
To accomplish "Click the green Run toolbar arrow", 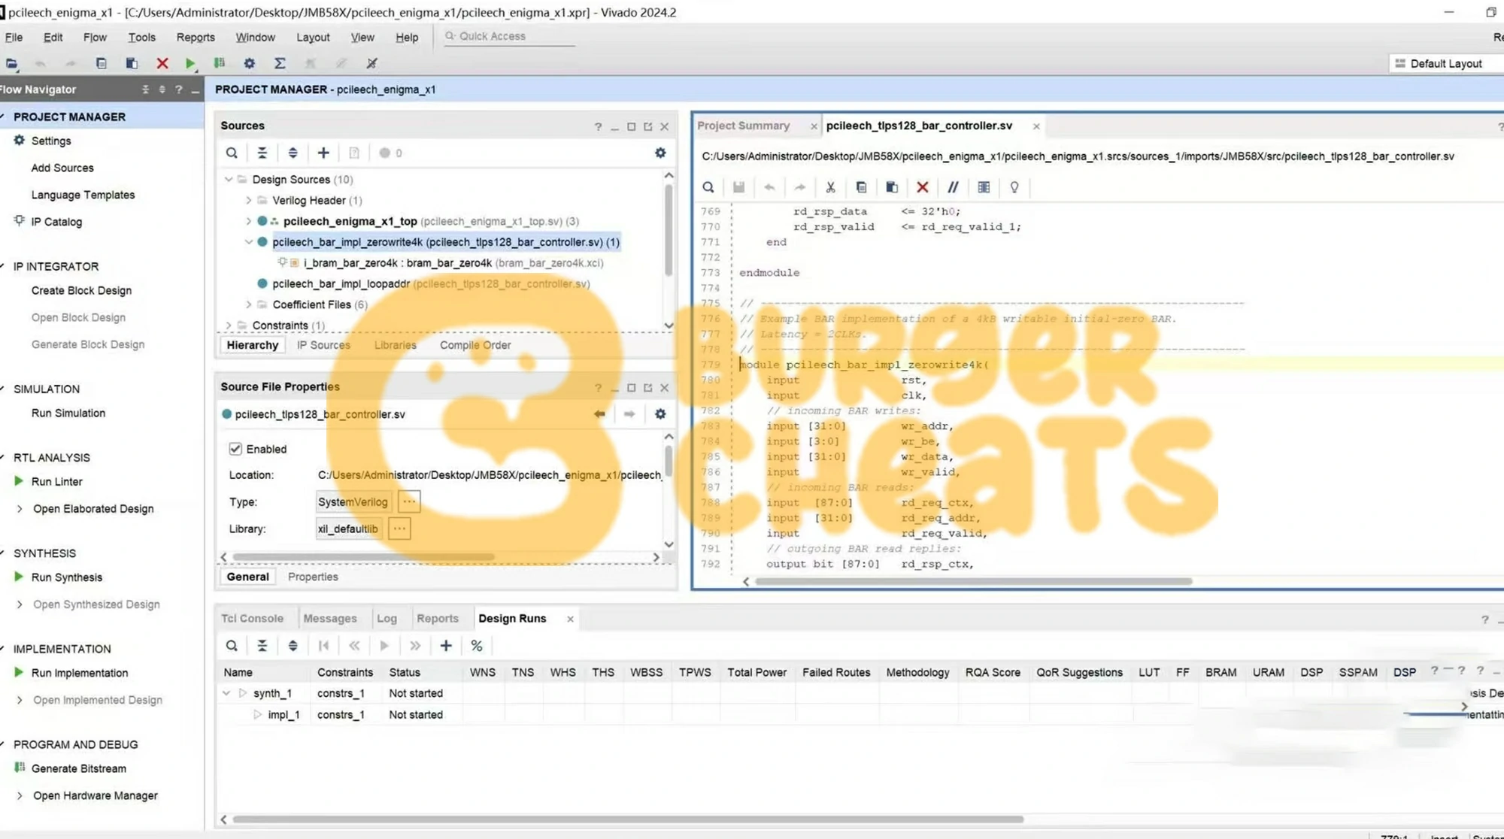I will click(190, 64).
